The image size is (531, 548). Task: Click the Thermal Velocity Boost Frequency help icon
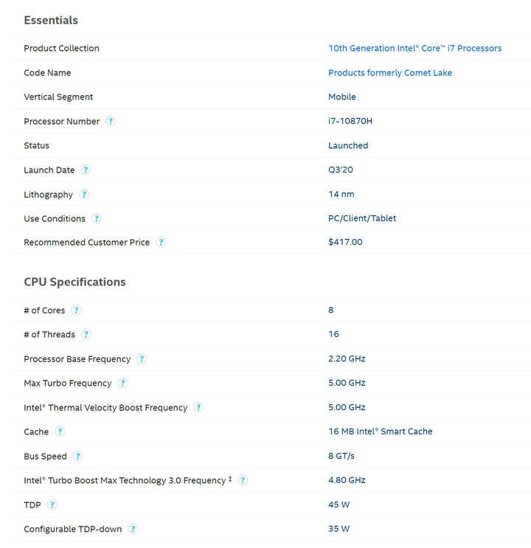click(x=198, y=408)
